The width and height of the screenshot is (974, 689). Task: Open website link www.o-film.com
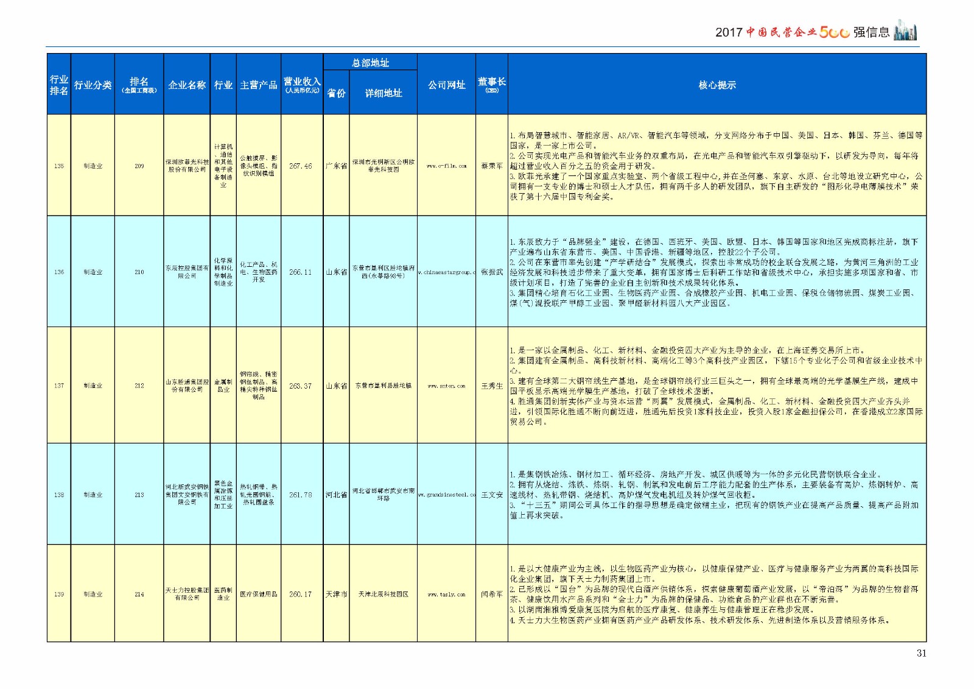pyautogui.click(x=446, y=166)
